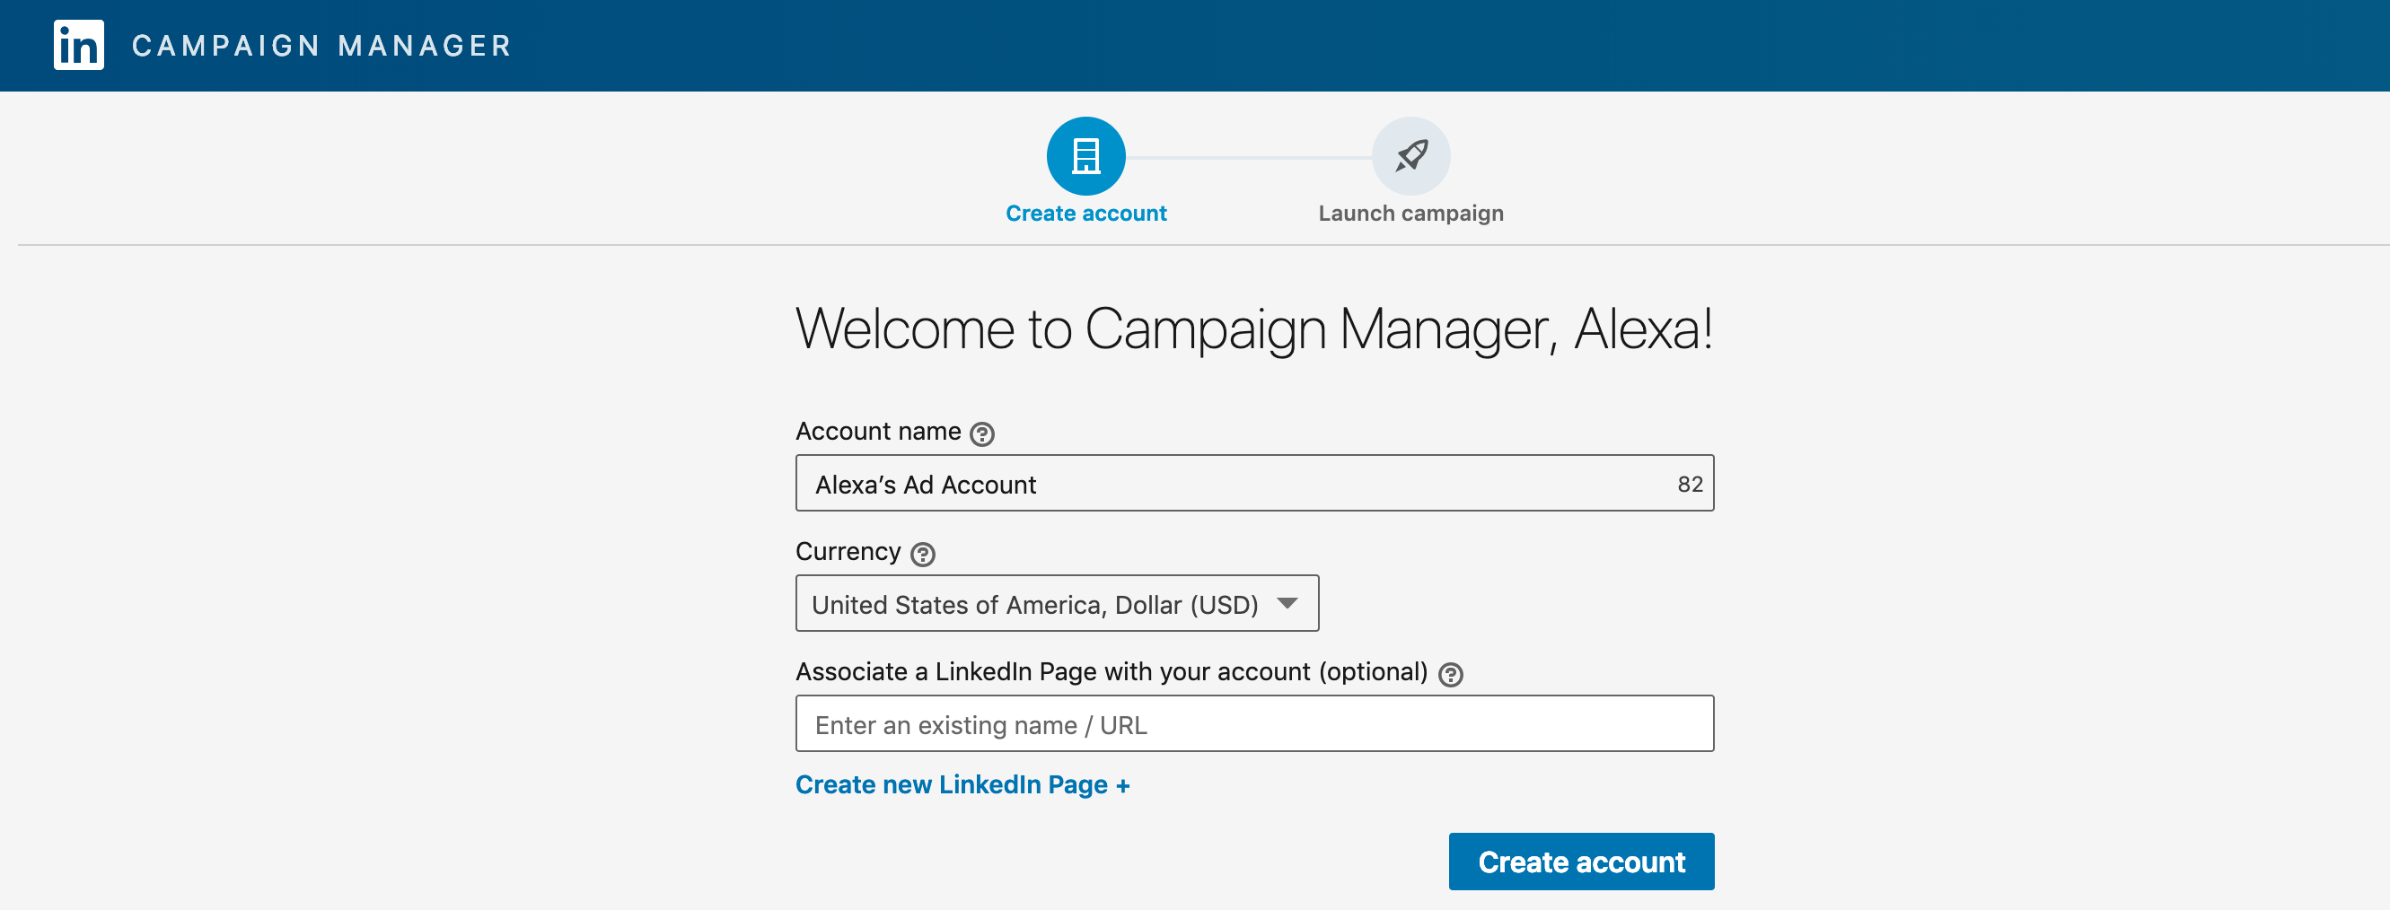Open help icon next to Account name

[x=981, y=434]
